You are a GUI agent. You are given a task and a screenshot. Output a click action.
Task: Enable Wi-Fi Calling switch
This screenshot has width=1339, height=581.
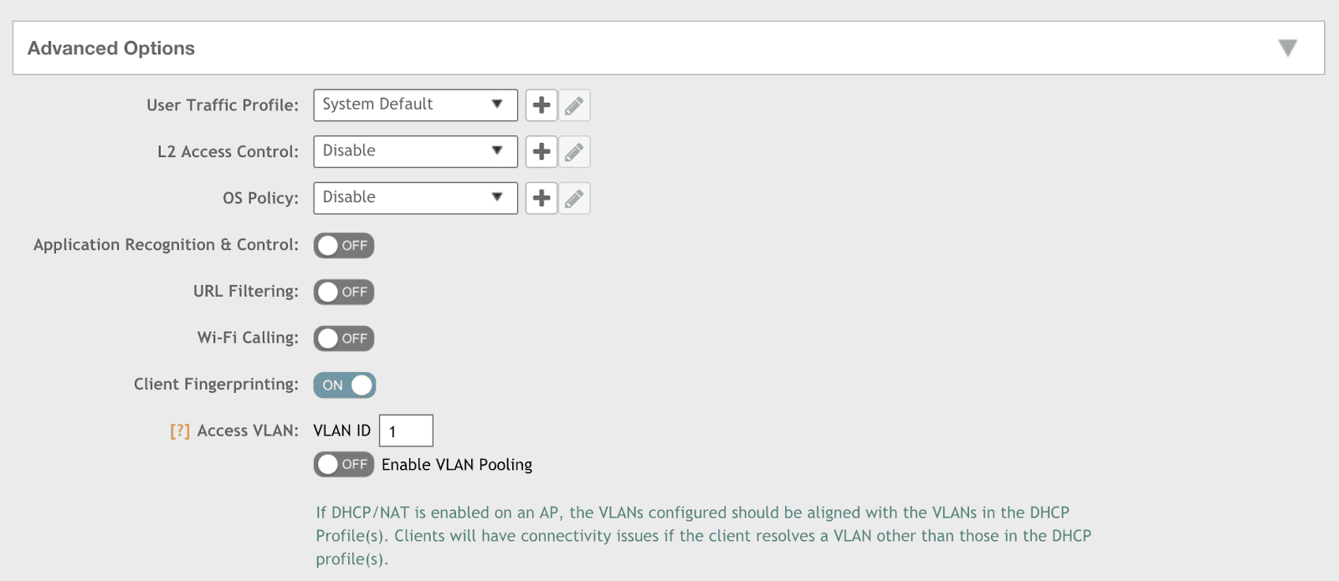(x=344, y=339)
